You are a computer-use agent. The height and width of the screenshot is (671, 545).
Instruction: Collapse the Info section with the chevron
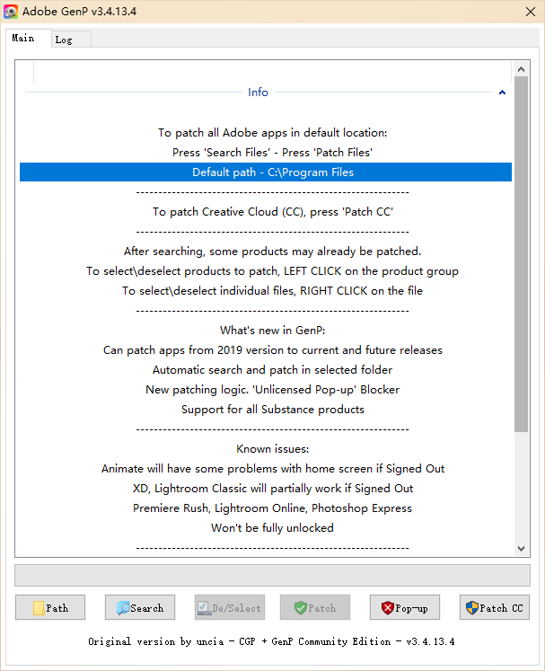point(502,93)
